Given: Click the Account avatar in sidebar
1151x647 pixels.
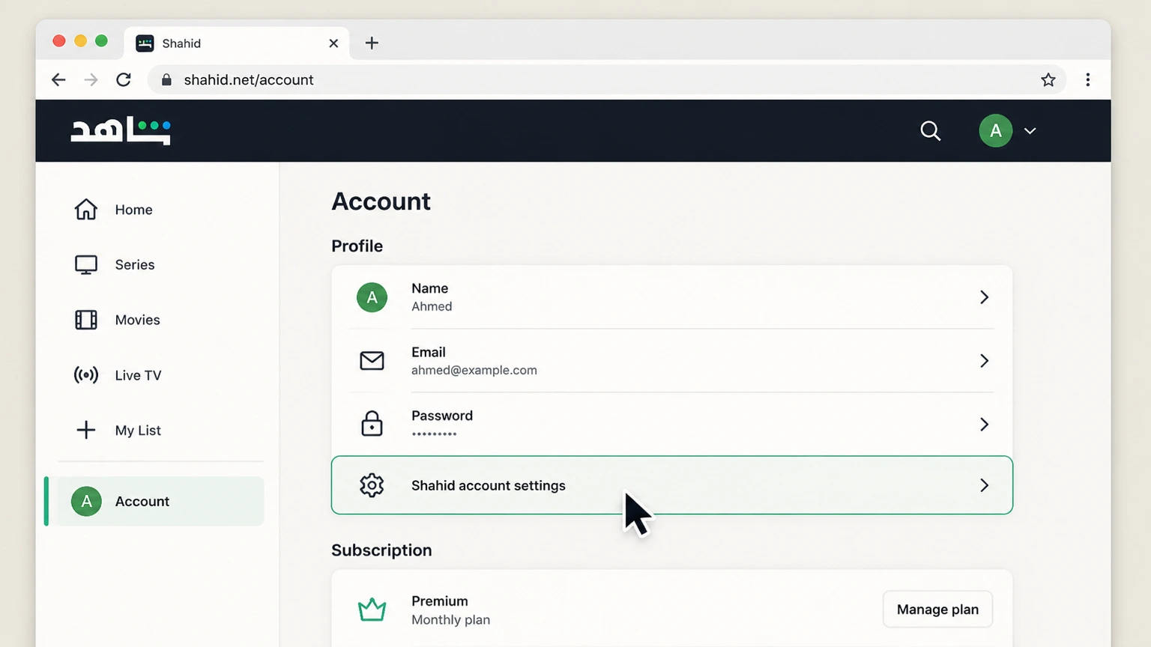Looking at the screenshot, I should pos(86,501).
